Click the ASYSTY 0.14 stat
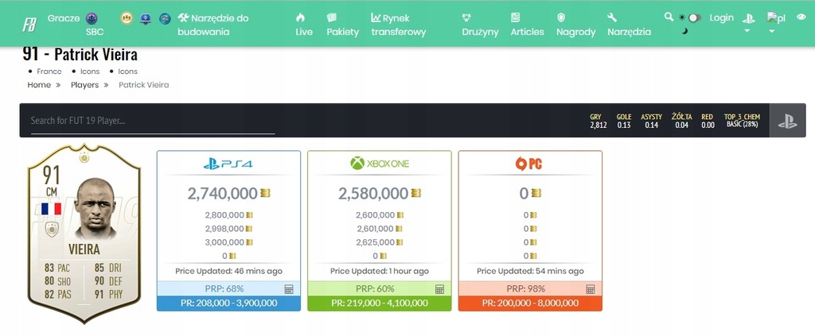The height and width of the screenshot is (336, 815). (651, 121)
